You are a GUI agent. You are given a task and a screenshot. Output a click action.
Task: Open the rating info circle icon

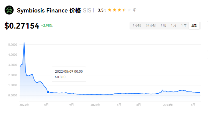[135, 10]
